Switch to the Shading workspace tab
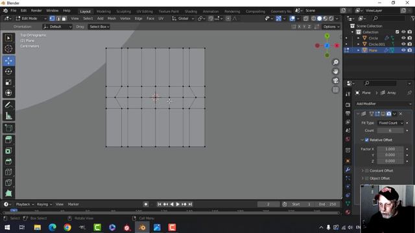The height and width of the screenshot is (233, 415). [191, 12]
